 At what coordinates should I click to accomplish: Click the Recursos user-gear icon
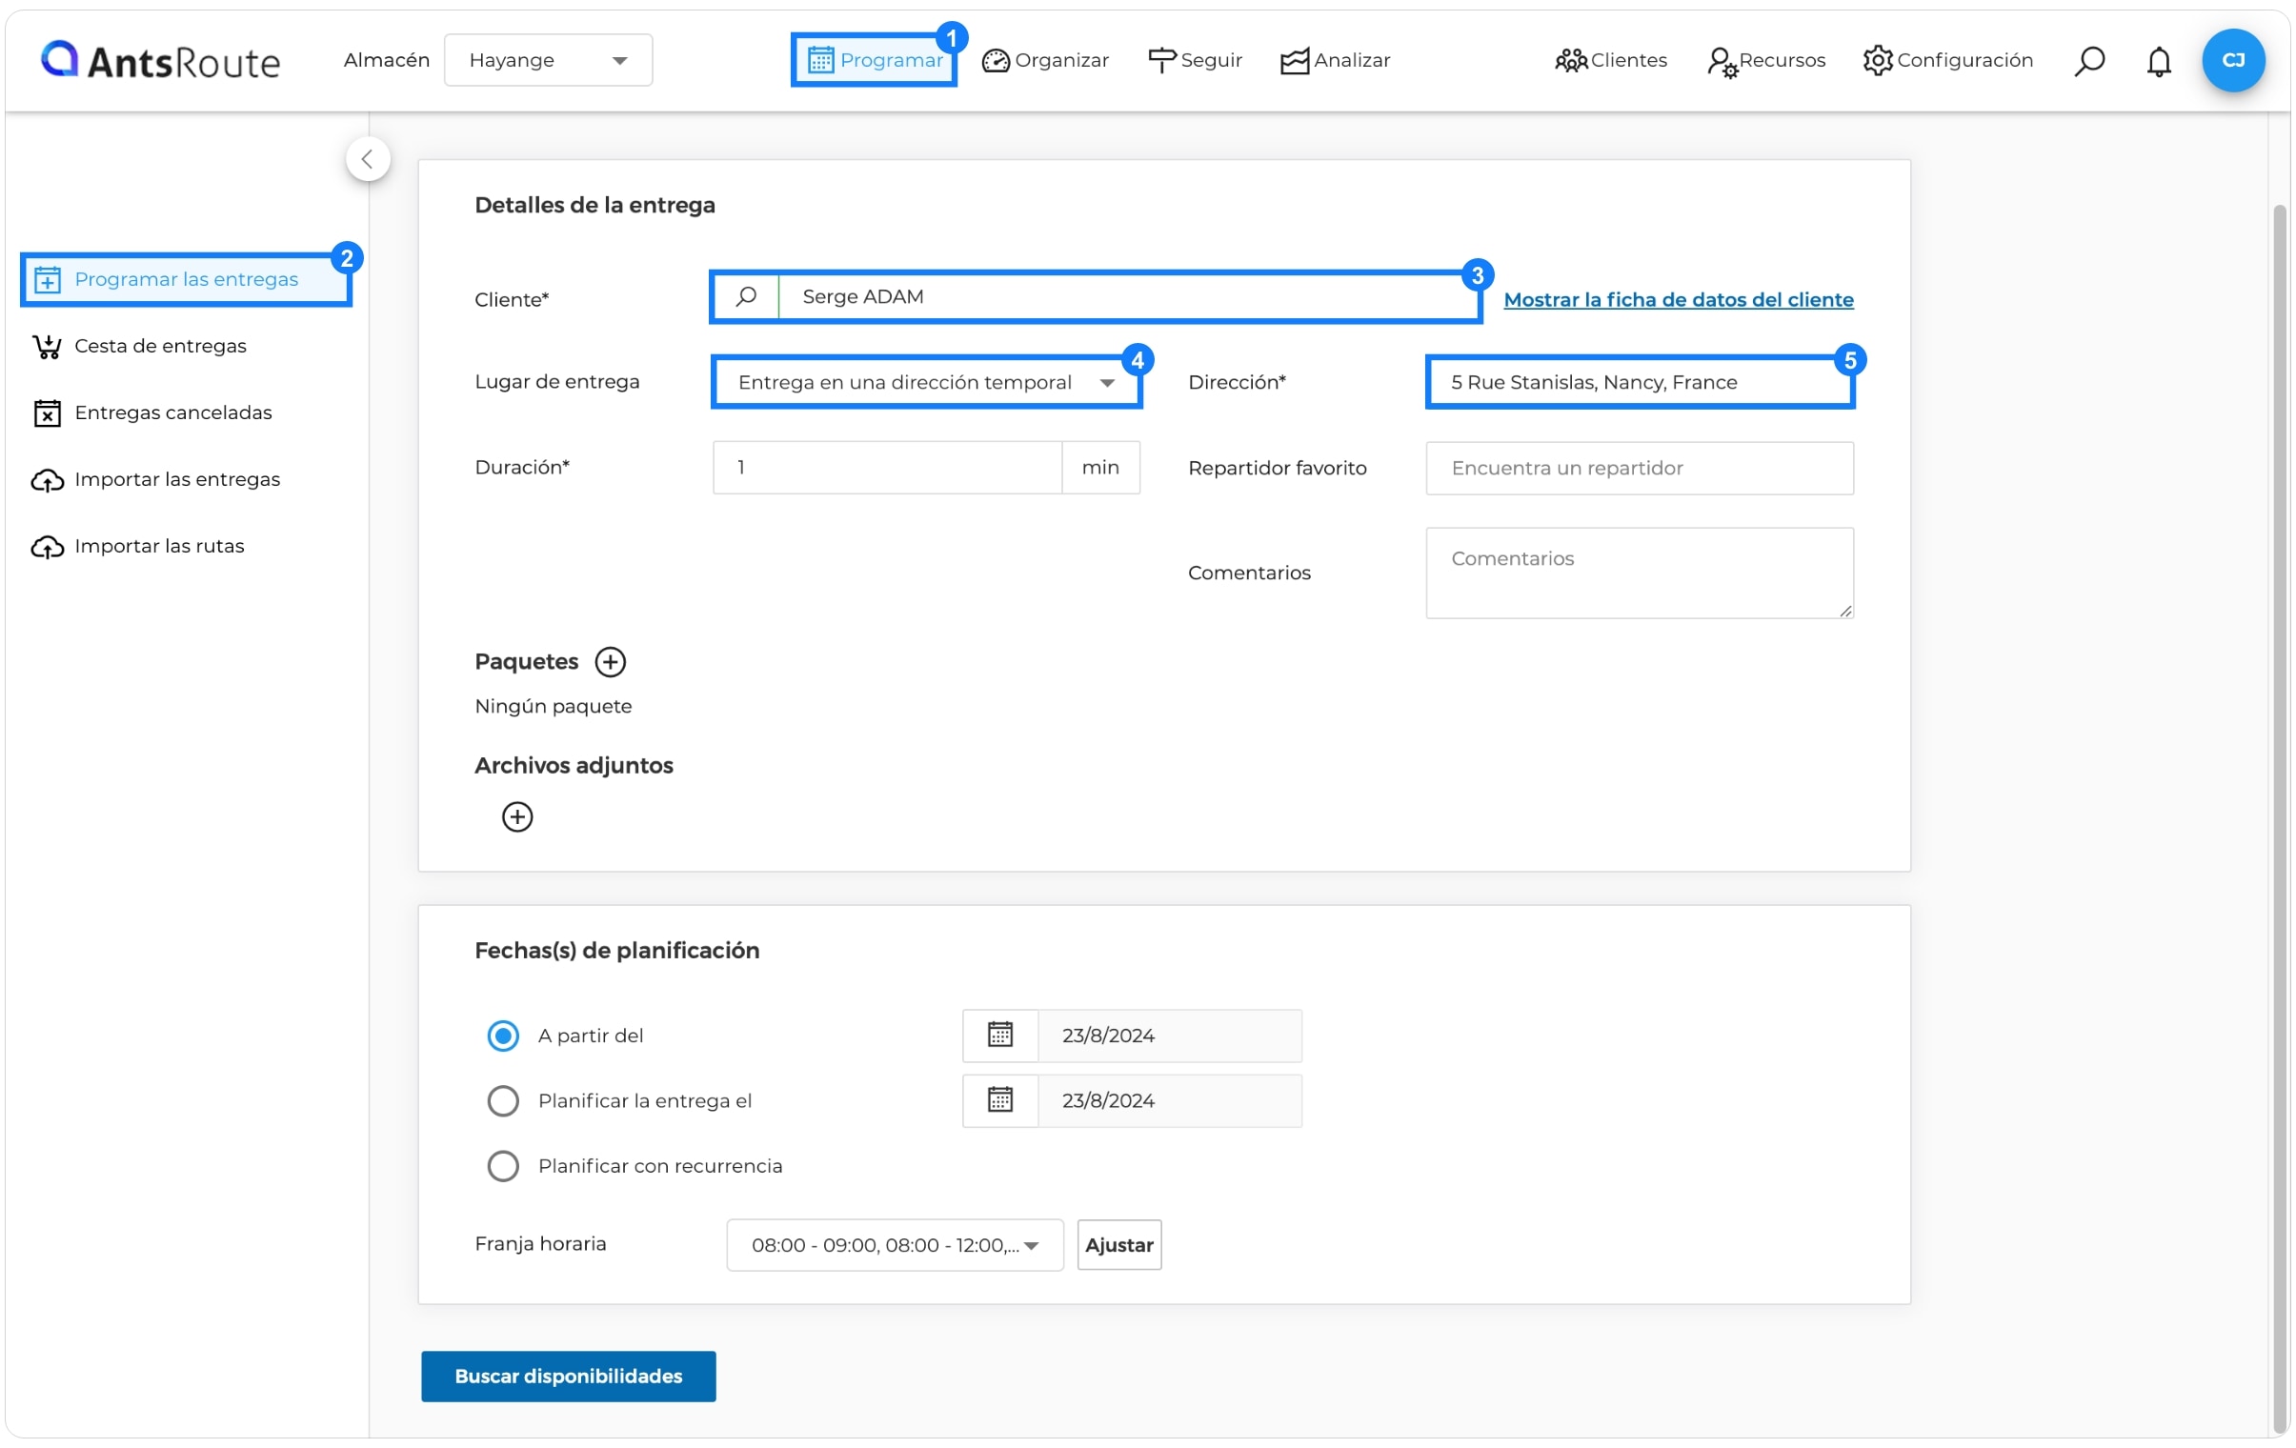coord(1722,62)
